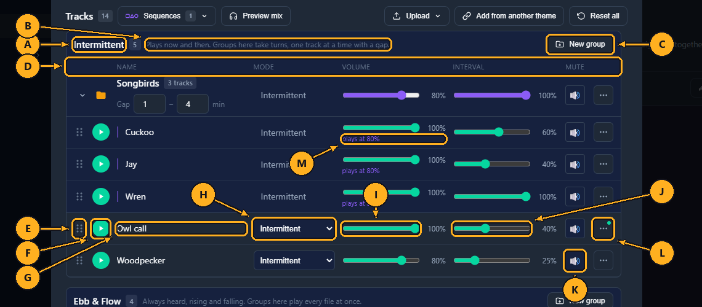Adjust the Wren interval slider
This screenshot has height=307, width=702.
pyautogui.click(x=492, y=196)
